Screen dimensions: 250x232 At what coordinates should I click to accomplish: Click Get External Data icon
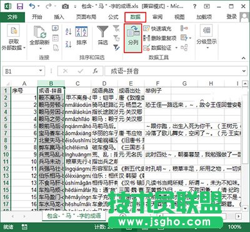pyautogui.click(x=13, y=31)
